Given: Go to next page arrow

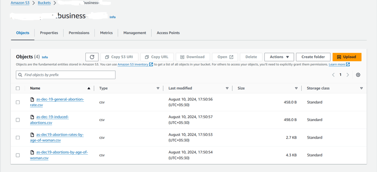Looking at the screenshot, I should [348, 75].
